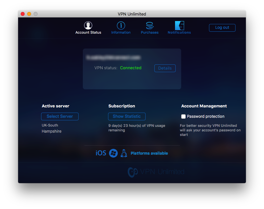Click the blurred account email address
This screenshot has width=264, height=209.
click(113, 57)
